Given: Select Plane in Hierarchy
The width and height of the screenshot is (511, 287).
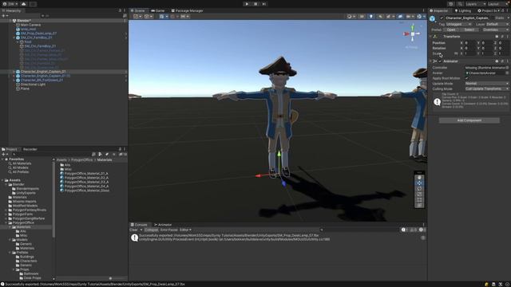Looking at the screenshot, I should point(25,88).
